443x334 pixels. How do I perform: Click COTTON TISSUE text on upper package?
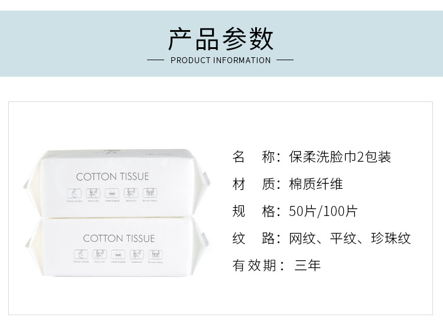[112, 176]
